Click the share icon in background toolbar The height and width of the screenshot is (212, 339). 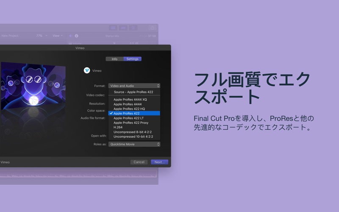(x=153, y=28)
